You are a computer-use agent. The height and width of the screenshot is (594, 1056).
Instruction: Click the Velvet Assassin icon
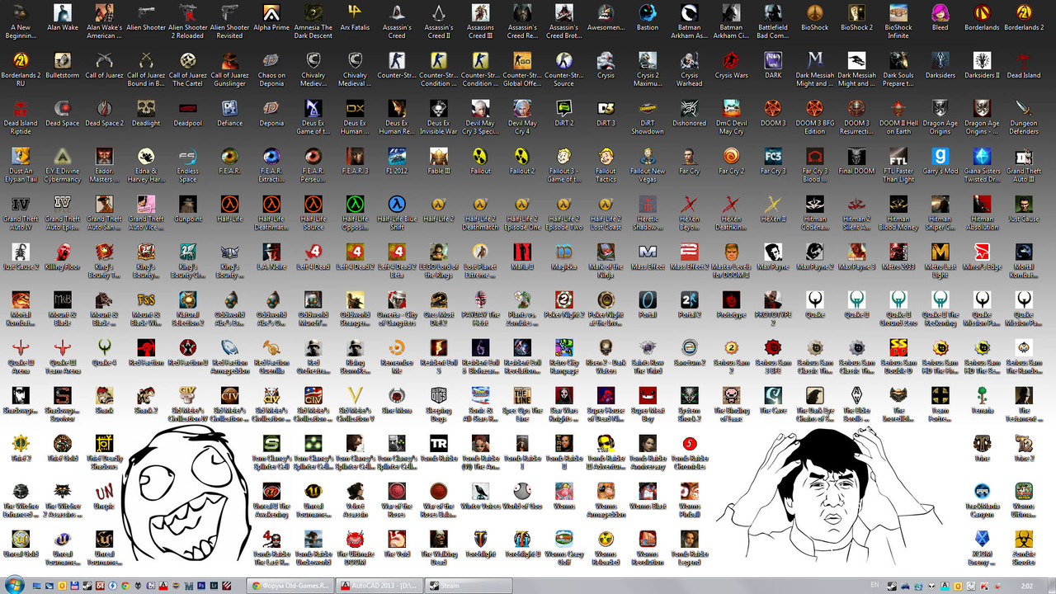coord(355,501)
